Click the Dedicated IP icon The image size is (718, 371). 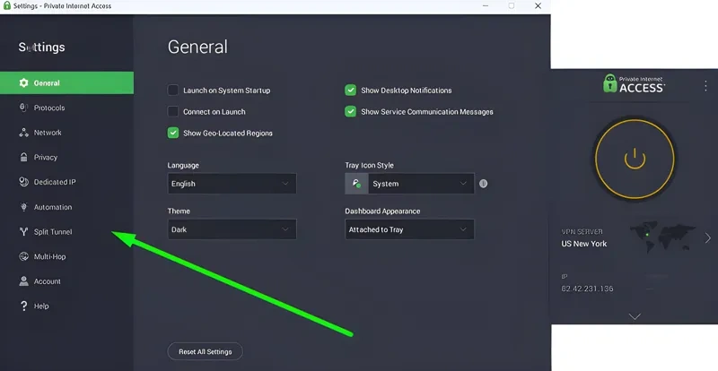24,182
